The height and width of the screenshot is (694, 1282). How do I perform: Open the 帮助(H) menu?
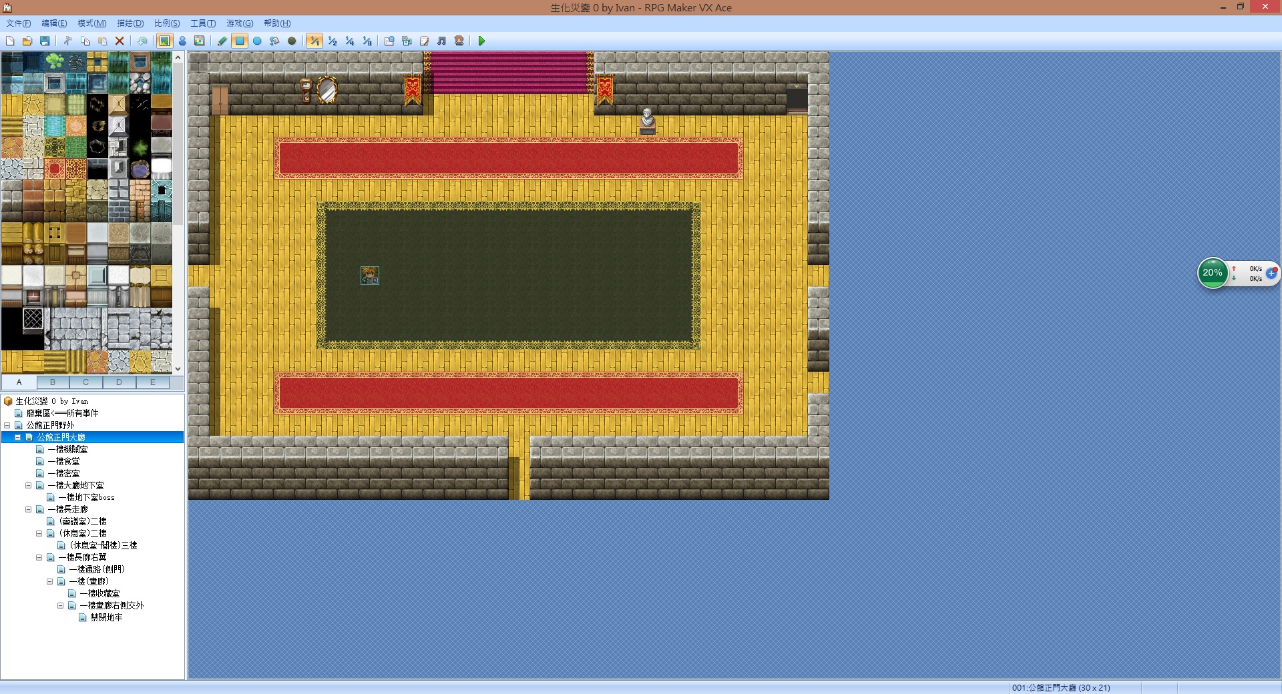point(276,23)
